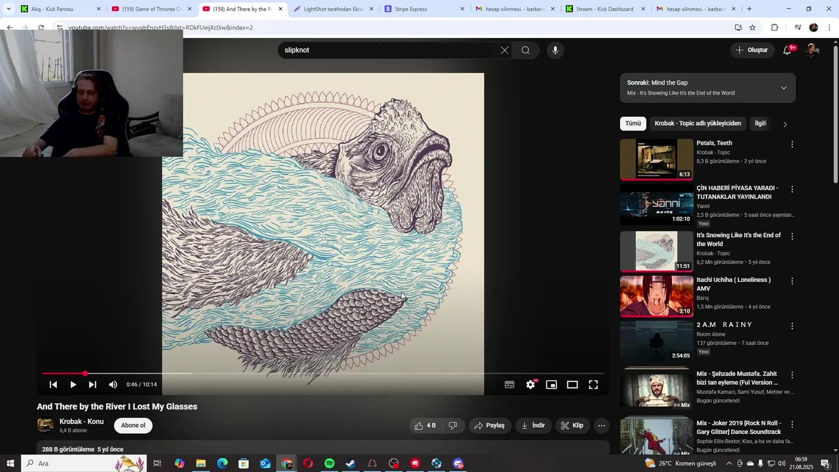The height and width of the screenshot is (472, 839).
Task: Enter fullscreen mode
Action: [x=593, y=385]
